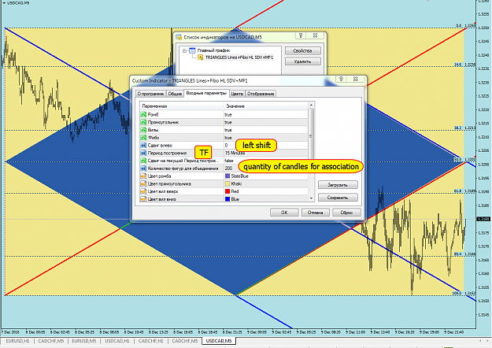Open the Отображение tab
This screenshot has height=348, width=492.
coord(261,94)
